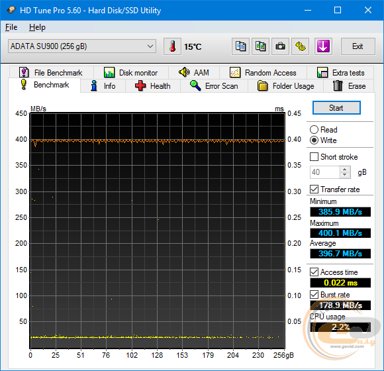Image resolution: width=384 pixels, height=371 pixels.
Task: Click the Start benchmark button
Action: [x=336, y=108]
